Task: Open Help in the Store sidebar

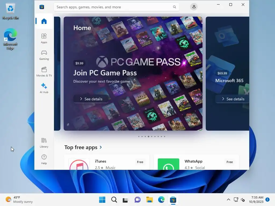Action: coord(44,159)
